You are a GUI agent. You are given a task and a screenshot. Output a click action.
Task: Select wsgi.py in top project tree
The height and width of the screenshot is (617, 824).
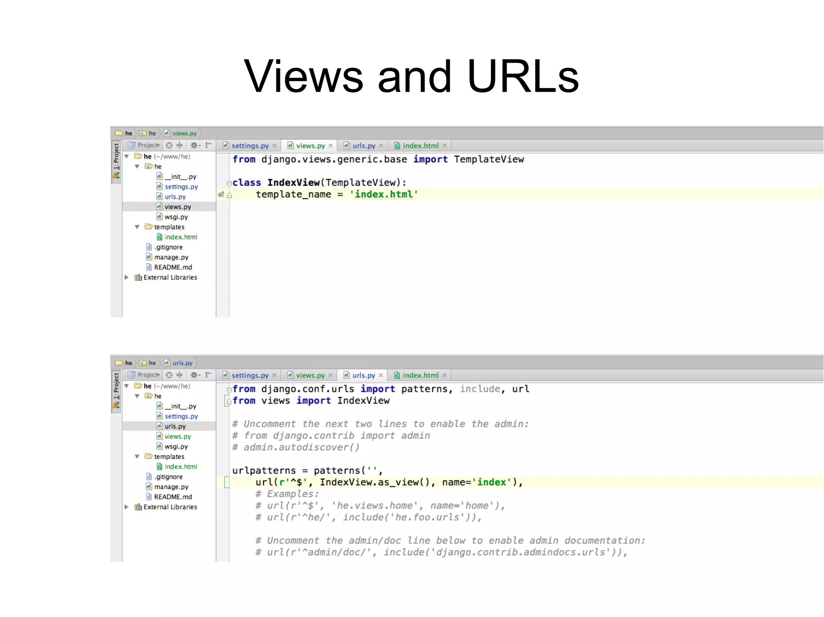tap(172, 217)
